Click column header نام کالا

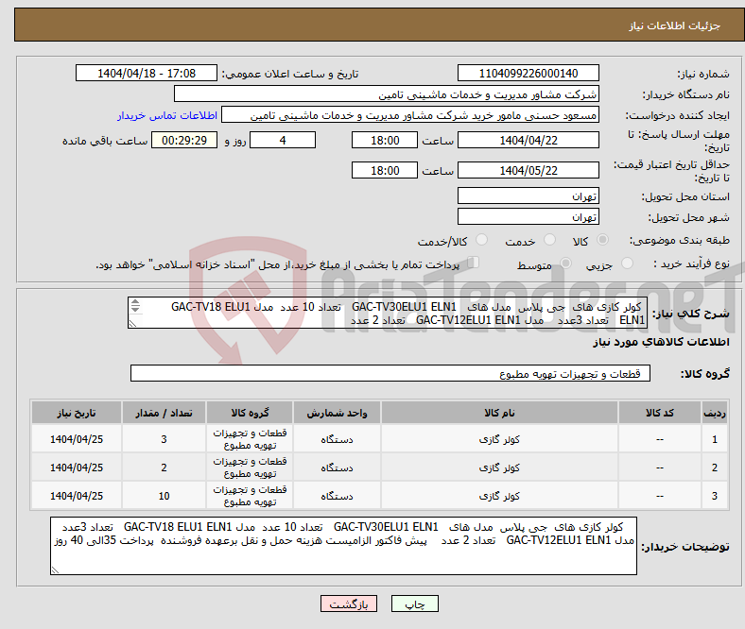coord(499,413)
